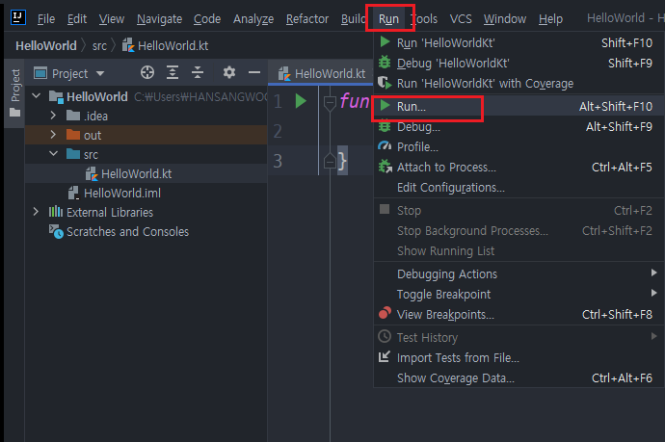
Task: Click the Collapse All icon in Project toolbar
Action: tap(198, 72)
